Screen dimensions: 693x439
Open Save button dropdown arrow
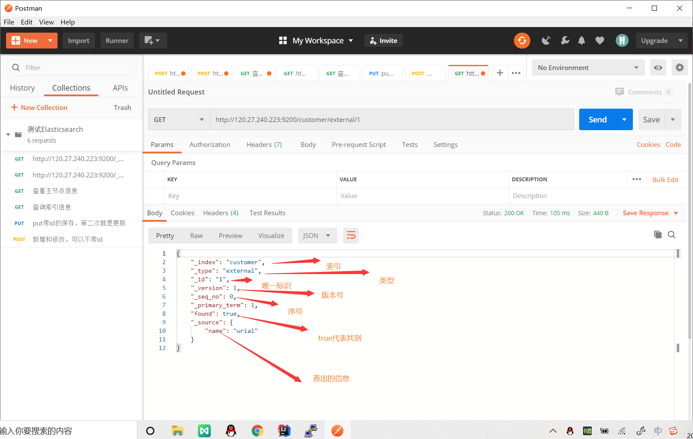click(673, 119)
